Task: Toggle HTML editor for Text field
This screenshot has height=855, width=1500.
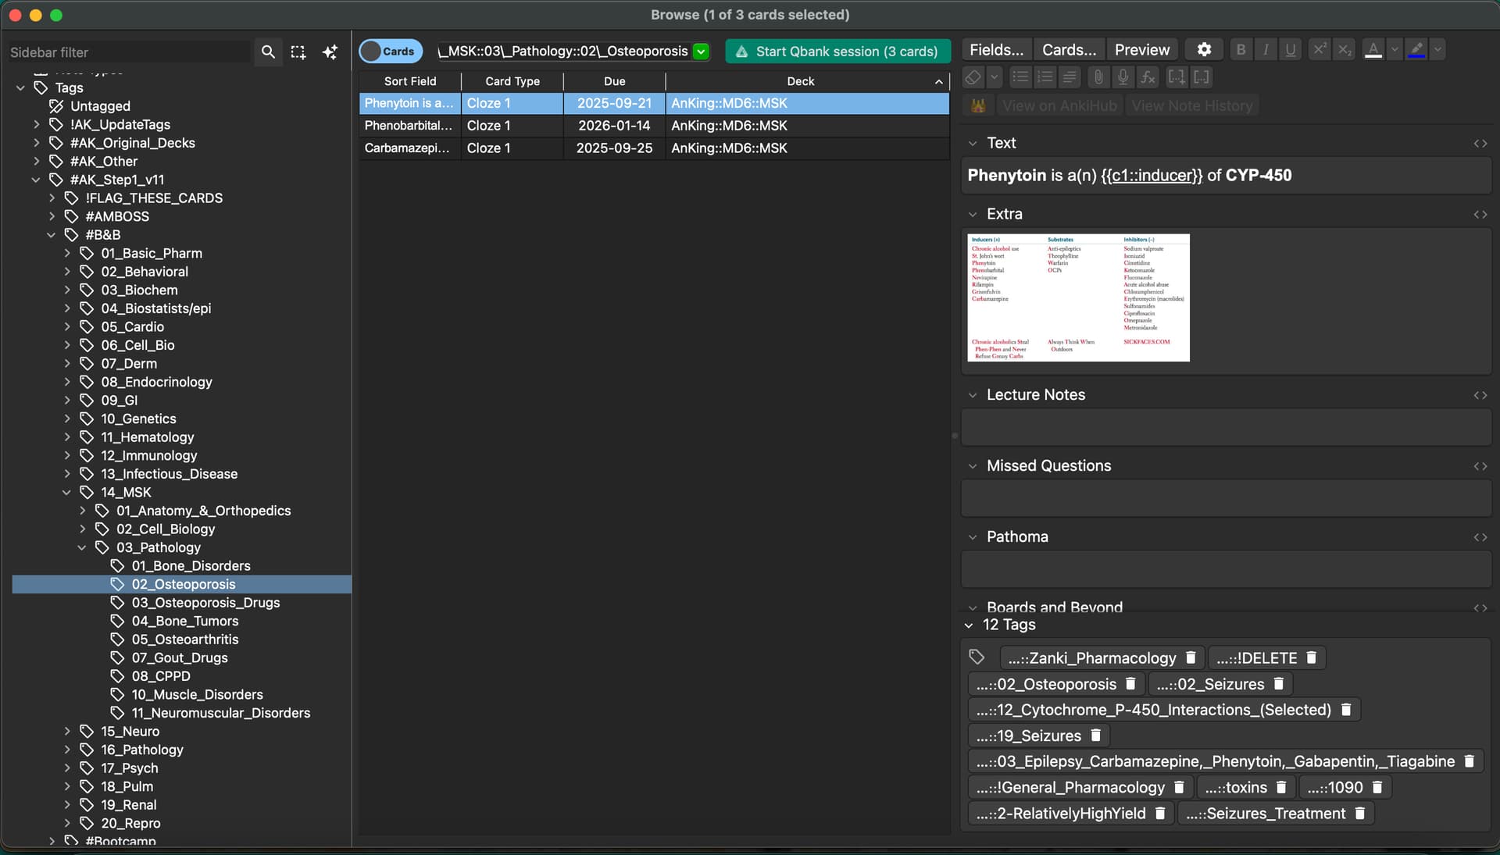Action: [1480, 144]
